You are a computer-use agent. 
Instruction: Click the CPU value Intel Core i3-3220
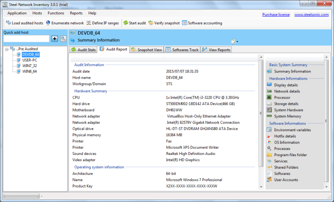click(x=202, y=97)
